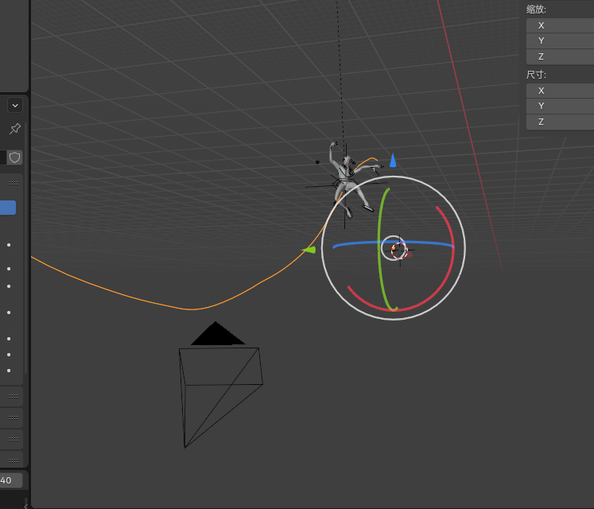Click the field showing 40

click(11, 480)
